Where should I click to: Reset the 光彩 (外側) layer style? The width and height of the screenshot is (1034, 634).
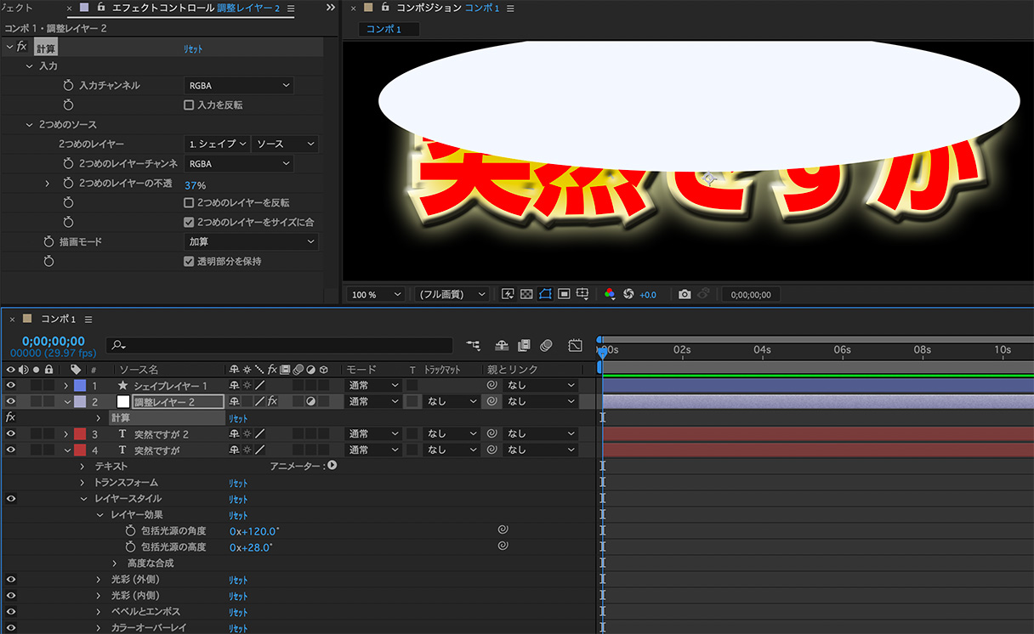pyautogui.click(x=237, y=580)
